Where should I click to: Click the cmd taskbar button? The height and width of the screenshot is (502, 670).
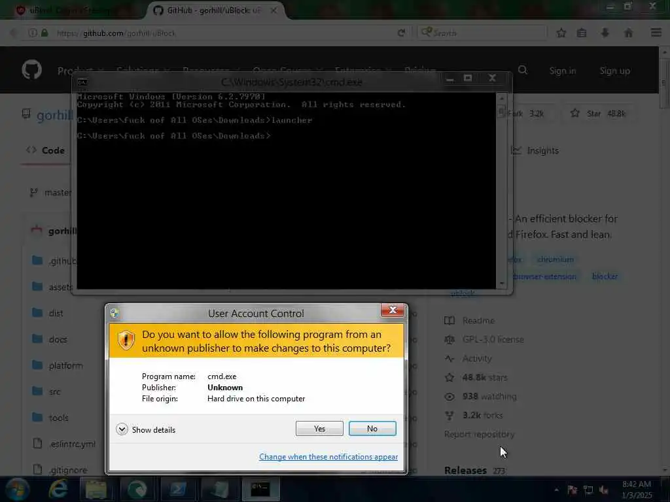pos(260,489)
